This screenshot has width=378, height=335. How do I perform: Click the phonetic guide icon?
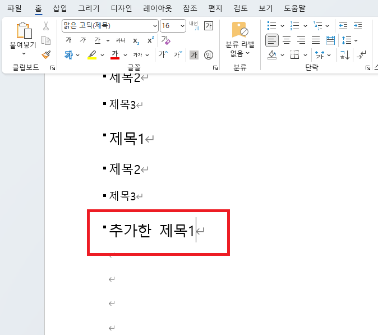194,26
